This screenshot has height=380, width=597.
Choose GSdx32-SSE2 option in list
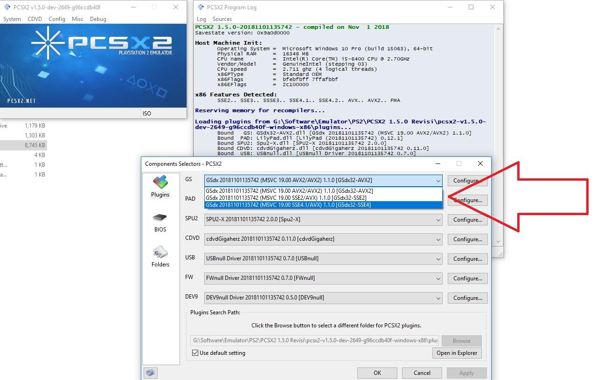pos(323,198)
